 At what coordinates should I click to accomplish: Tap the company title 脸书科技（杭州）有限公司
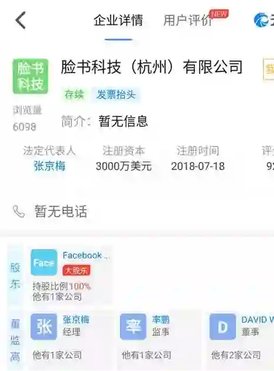pos(152,67)
